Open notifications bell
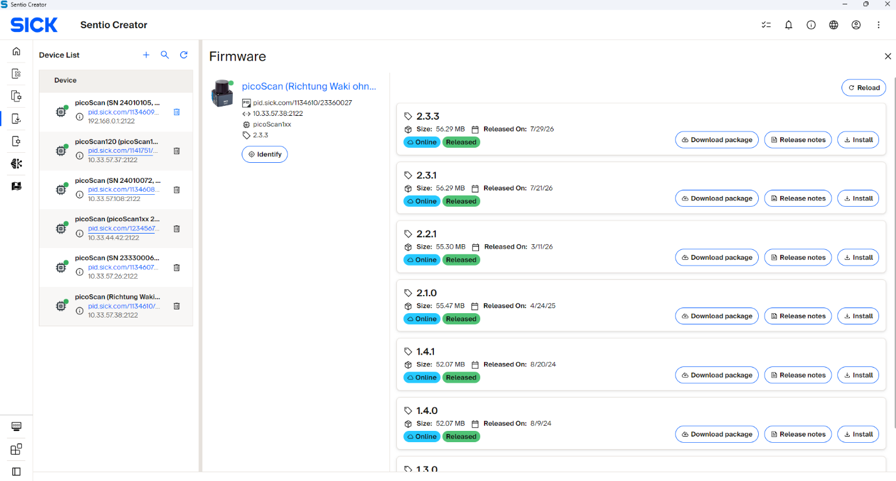 point(789,25)
